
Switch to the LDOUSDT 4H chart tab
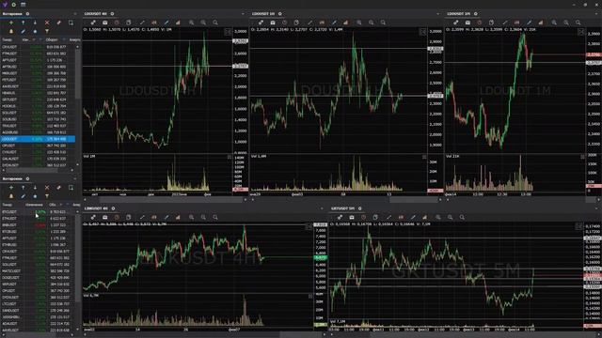coord(96,14)
